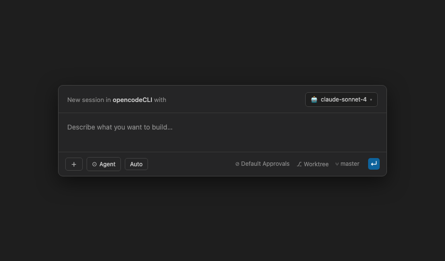
Task: Open the claude-sonnet-4 model dropdown
Action: coord(341,100)
